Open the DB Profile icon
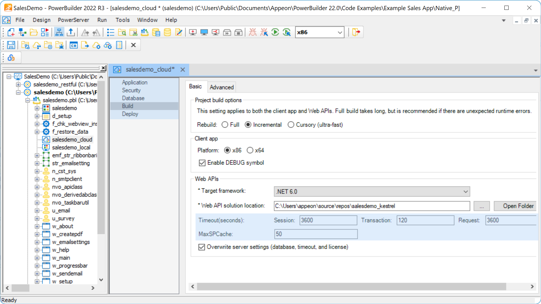 156,32
